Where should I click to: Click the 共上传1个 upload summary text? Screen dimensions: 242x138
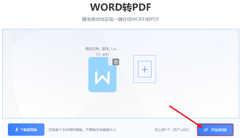point(163,130)
